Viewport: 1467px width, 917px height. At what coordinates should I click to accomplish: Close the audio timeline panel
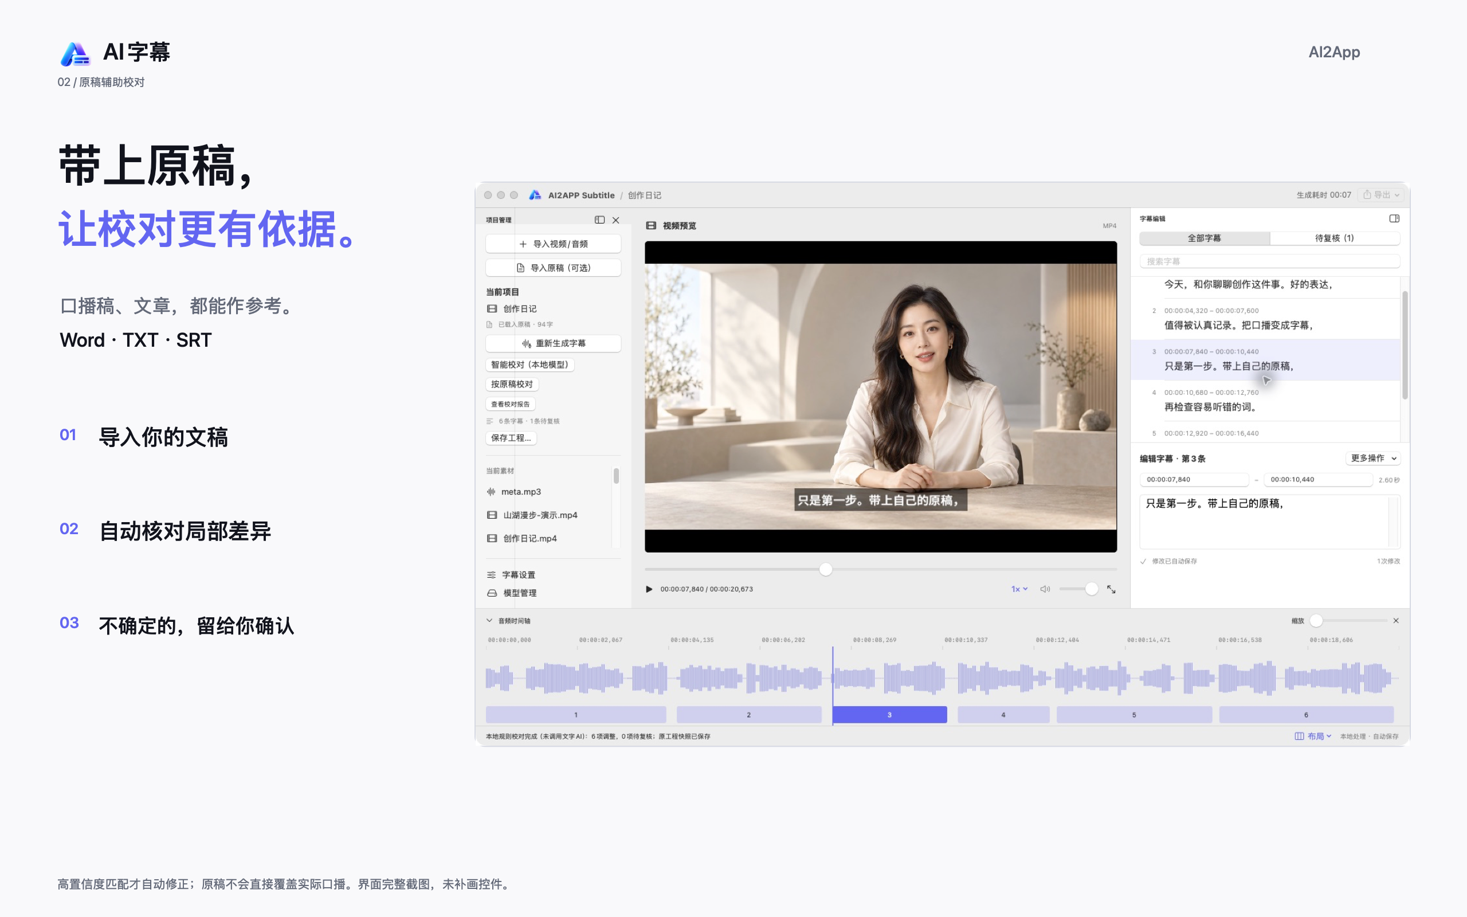[1396, 621]
